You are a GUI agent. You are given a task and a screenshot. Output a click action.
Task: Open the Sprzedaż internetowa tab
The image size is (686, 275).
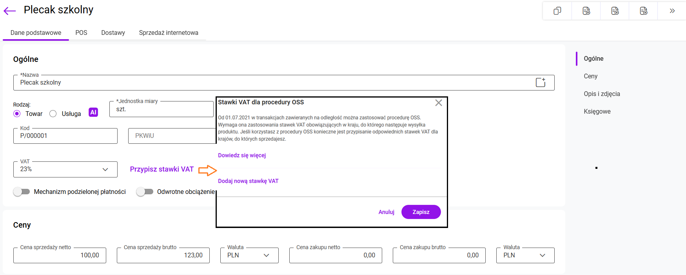pos(169,33)
